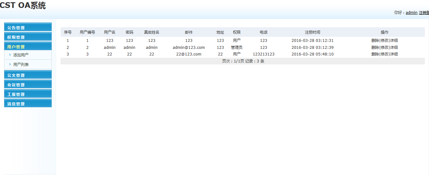
Task: Select the 用户 permission cell in 22@123.com row
Action: coord(237,54)
